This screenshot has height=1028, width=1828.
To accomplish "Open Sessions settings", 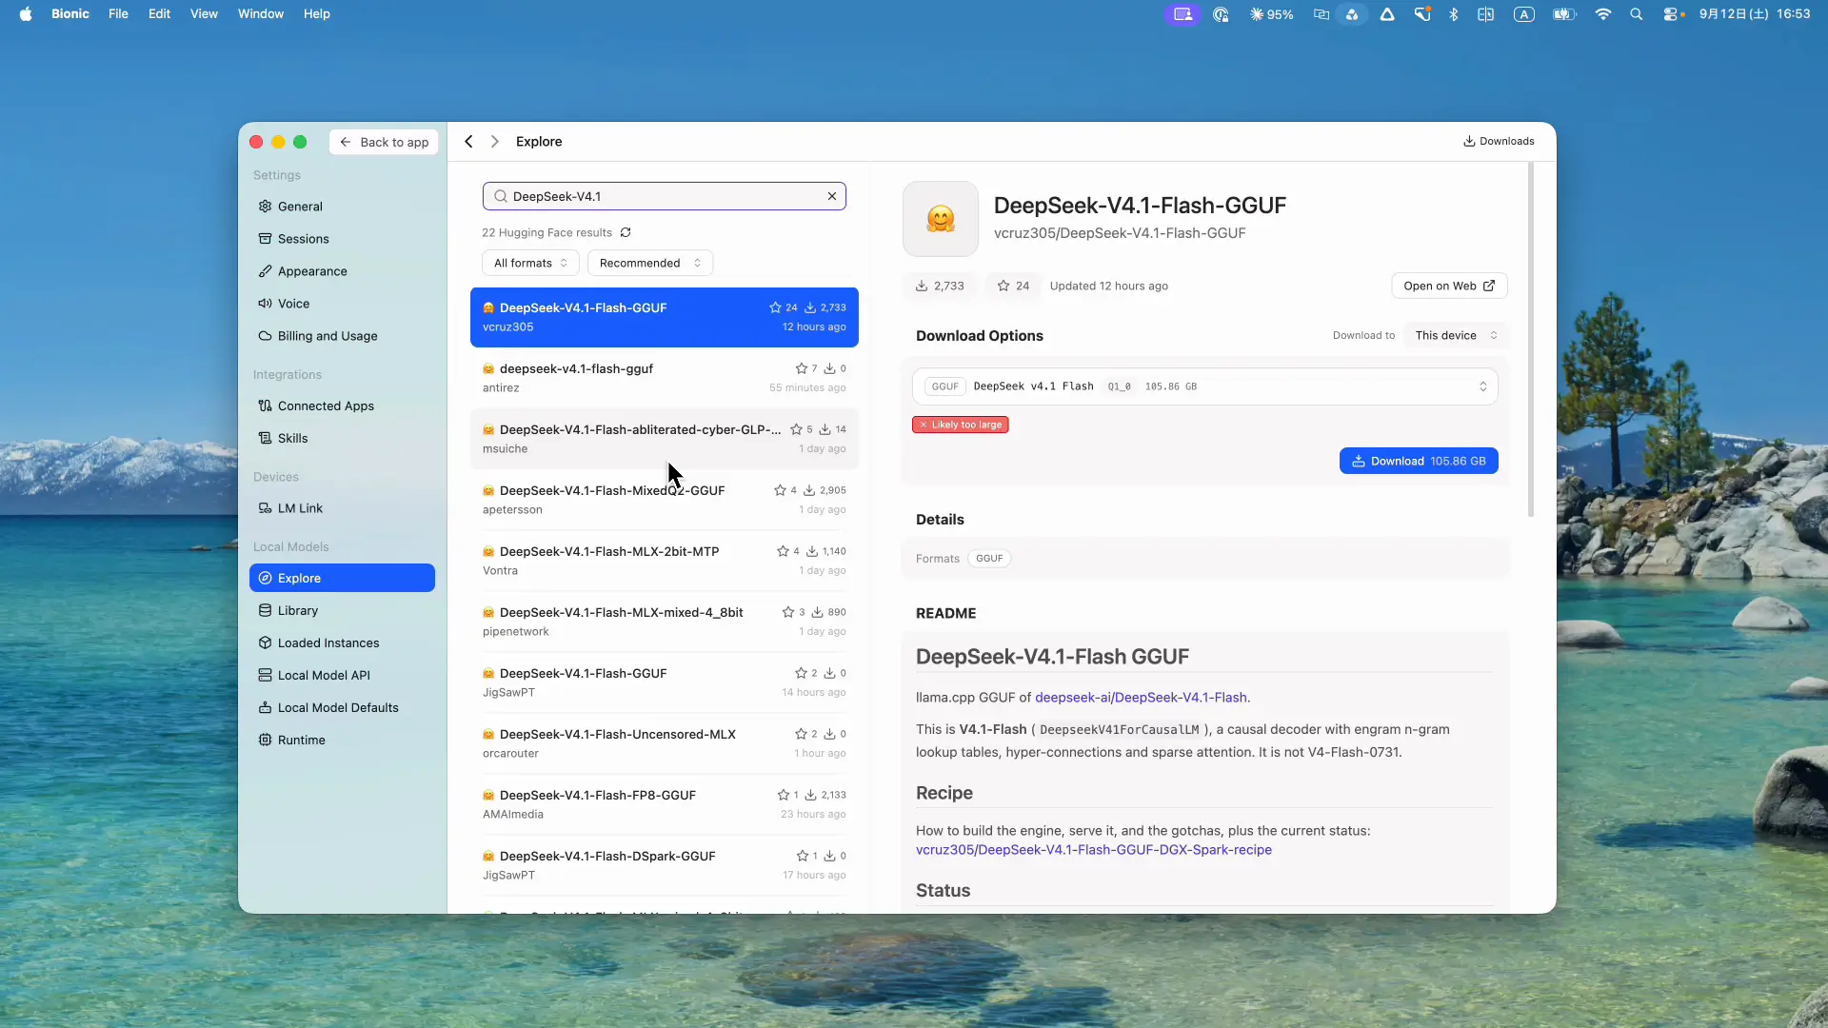I will pos(342,239).
